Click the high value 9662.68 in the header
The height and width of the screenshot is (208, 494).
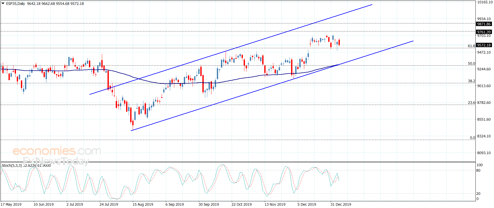48,4
